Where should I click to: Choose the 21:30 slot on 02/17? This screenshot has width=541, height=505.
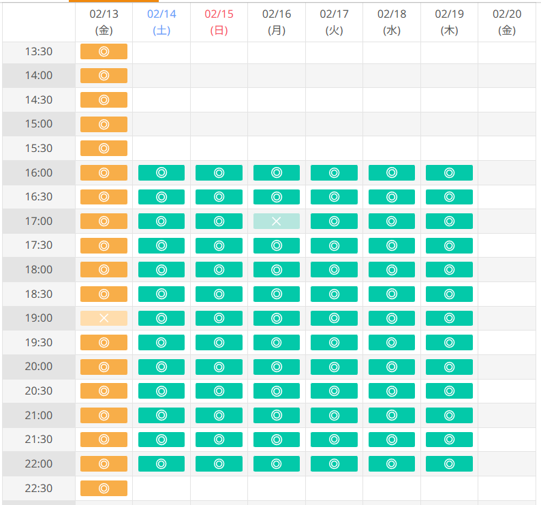point(334,440)
